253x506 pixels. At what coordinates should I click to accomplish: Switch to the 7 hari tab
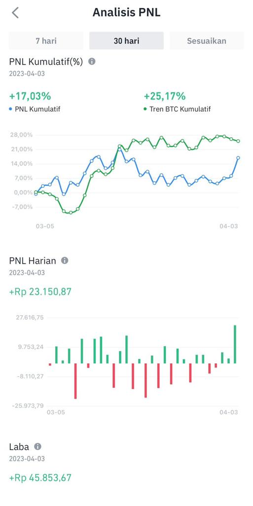[46, 41]
